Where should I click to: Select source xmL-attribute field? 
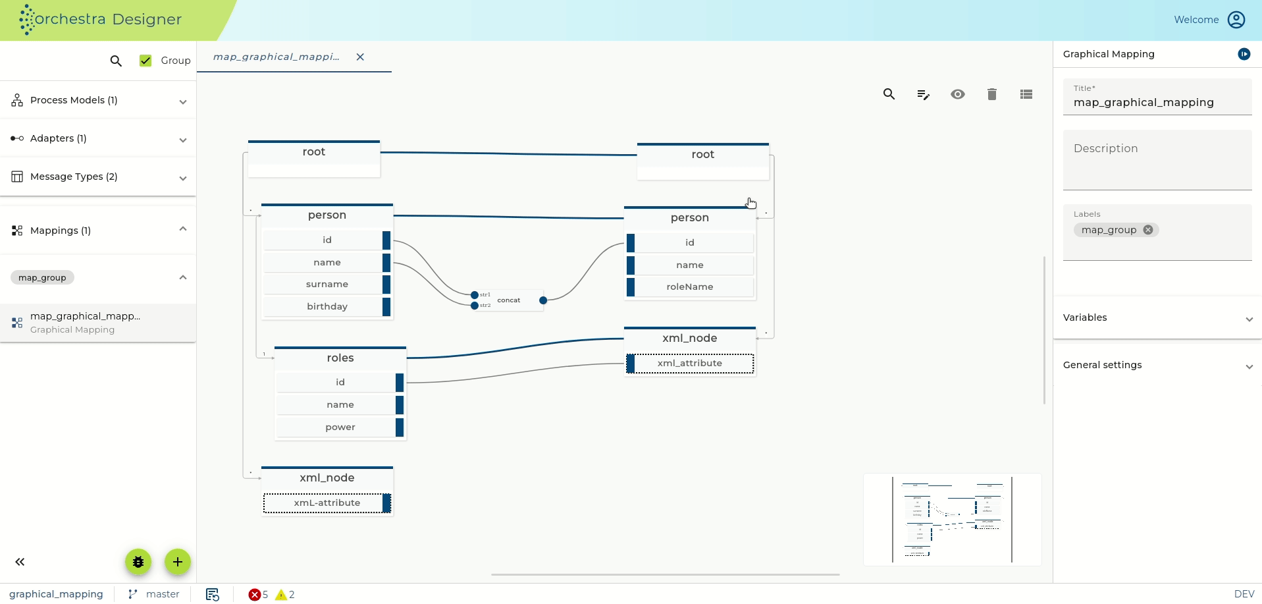[327, 503]
